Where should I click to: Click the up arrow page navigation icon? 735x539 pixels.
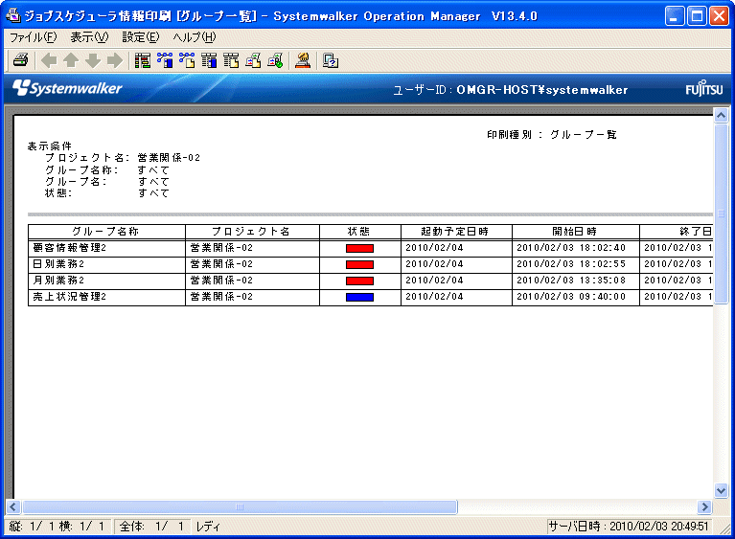click(71, 60)
